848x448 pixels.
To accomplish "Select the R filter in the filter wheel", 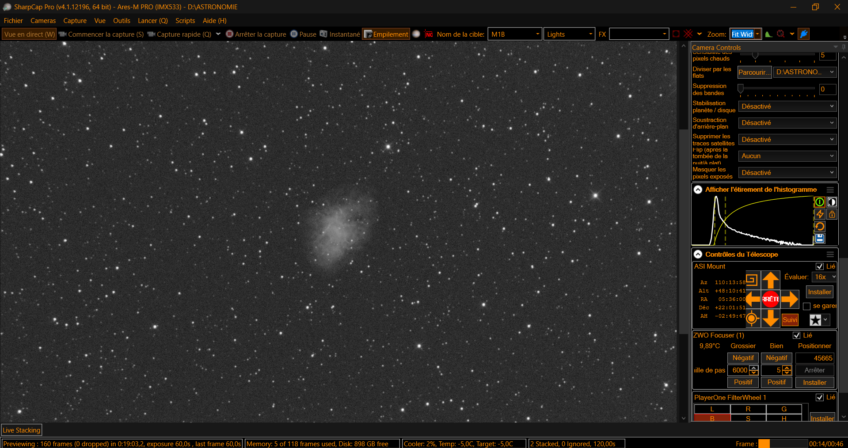I will [x=748, y=409].
